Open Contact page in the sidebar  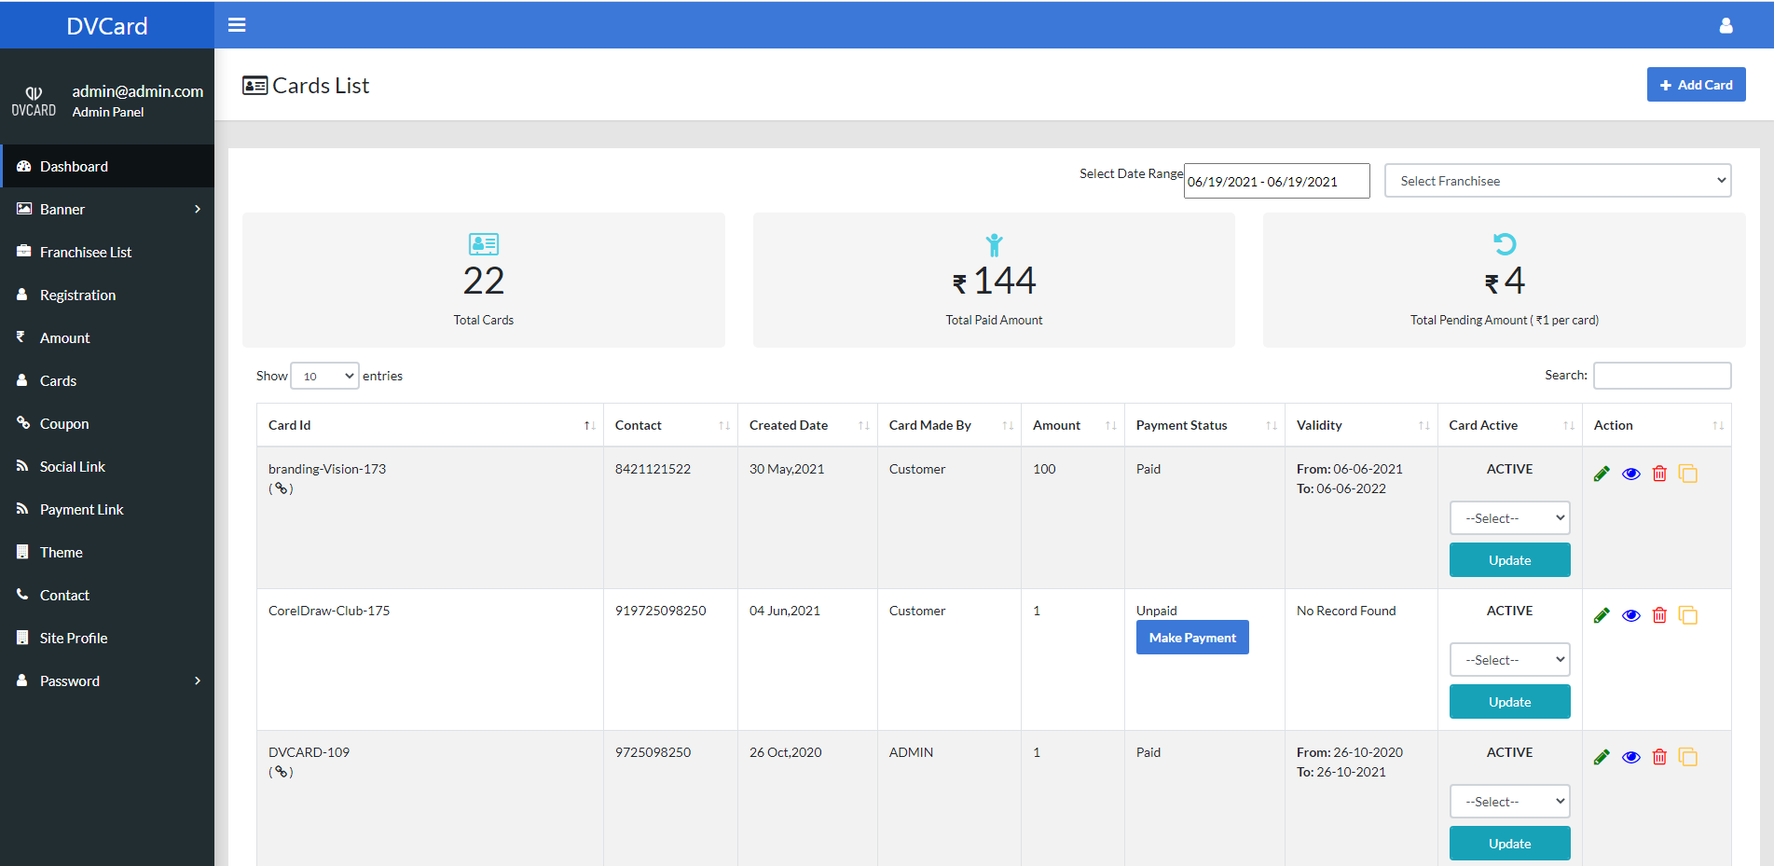click(x=107, y=595)
